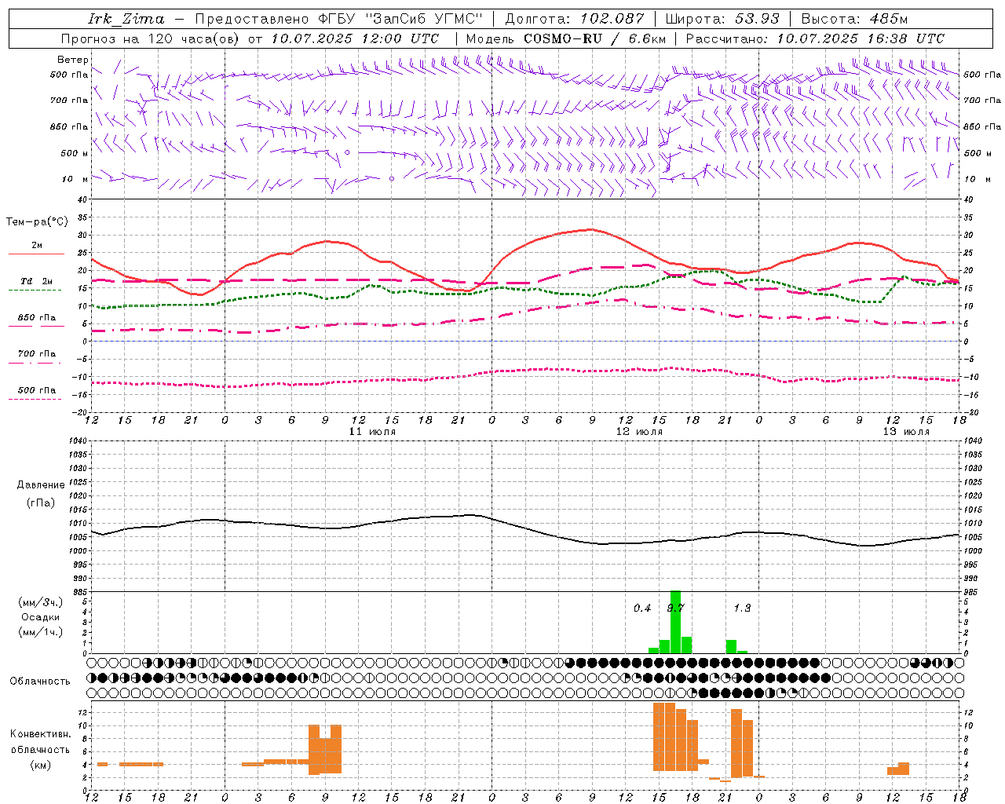The height and width of the screenshot is (804, 1005).
Task: Click the black pressure curve at its peak
Action: (471, 515)
